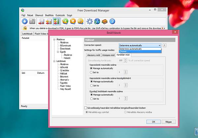The width and height of the screenshot is (198, 138).
Task: Open the Beállítás menu
Action: [x=49, y=15]
